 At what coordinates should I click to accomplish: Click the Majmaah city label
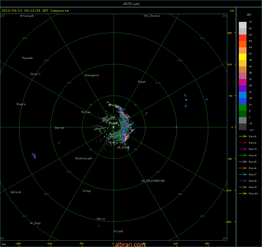(27, 58)
